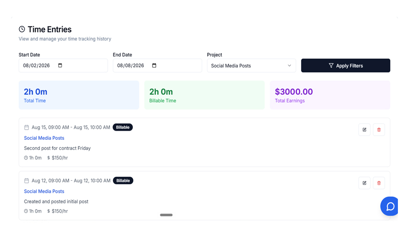Click the Start Date field showing 08/02/2026
409x241 pixels.
[63, 66]
